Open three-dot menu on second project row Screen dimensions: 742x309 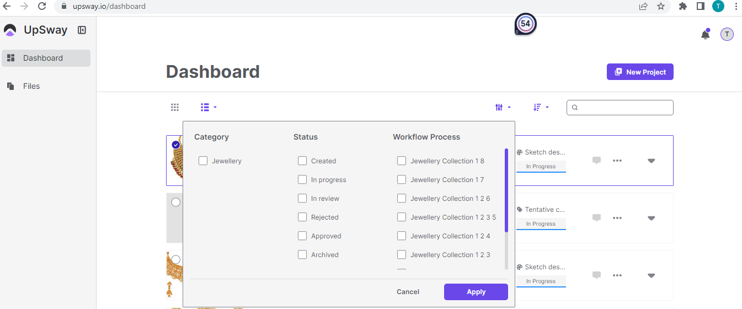(x=617, y=218)
